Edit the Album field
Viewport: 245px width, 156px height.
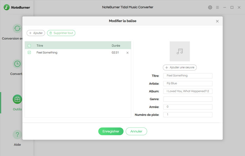pyautogui.click(x=188, y=91)
